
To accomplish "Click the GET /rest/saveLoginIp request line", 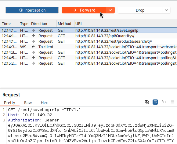I will 45,110.
